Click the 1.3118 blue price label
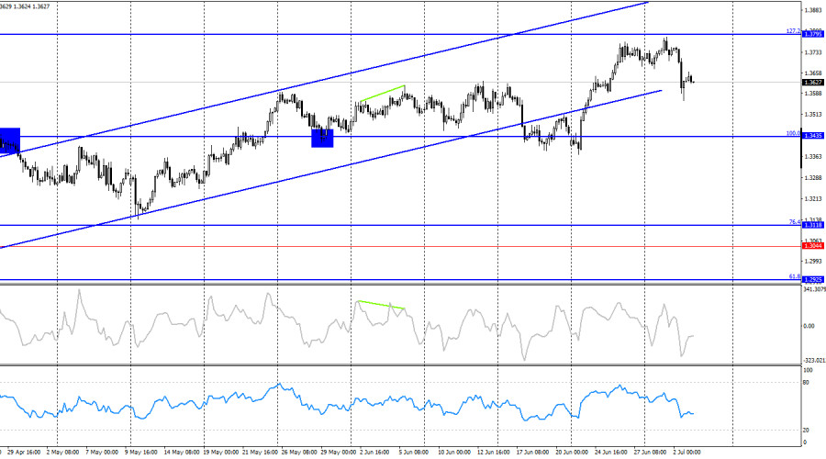Viewport: 826px width, 459px height. point(812,225)
